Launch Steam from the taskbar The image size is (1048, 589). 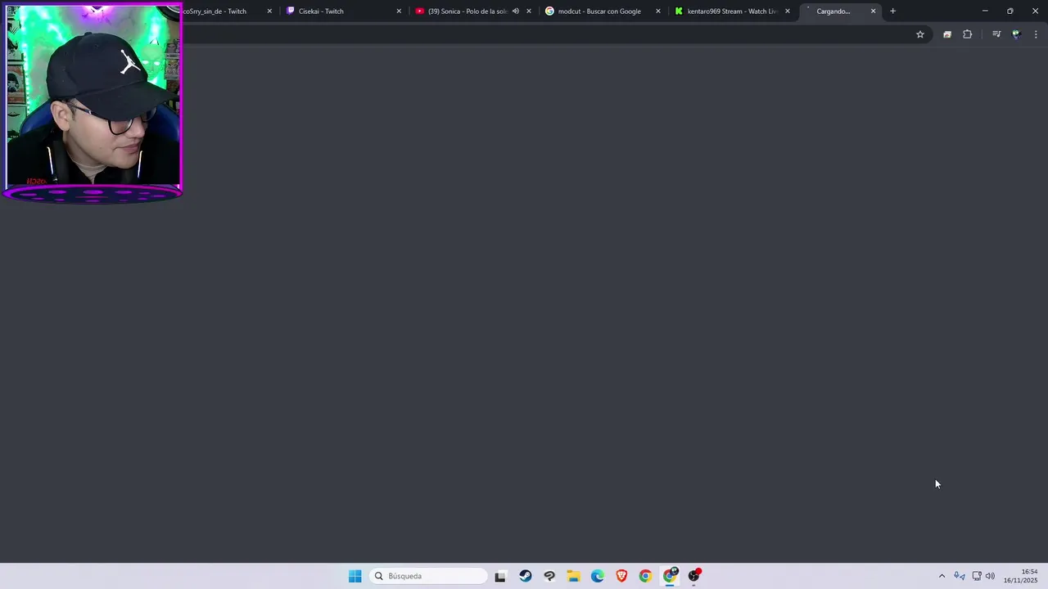pos(525,576)
